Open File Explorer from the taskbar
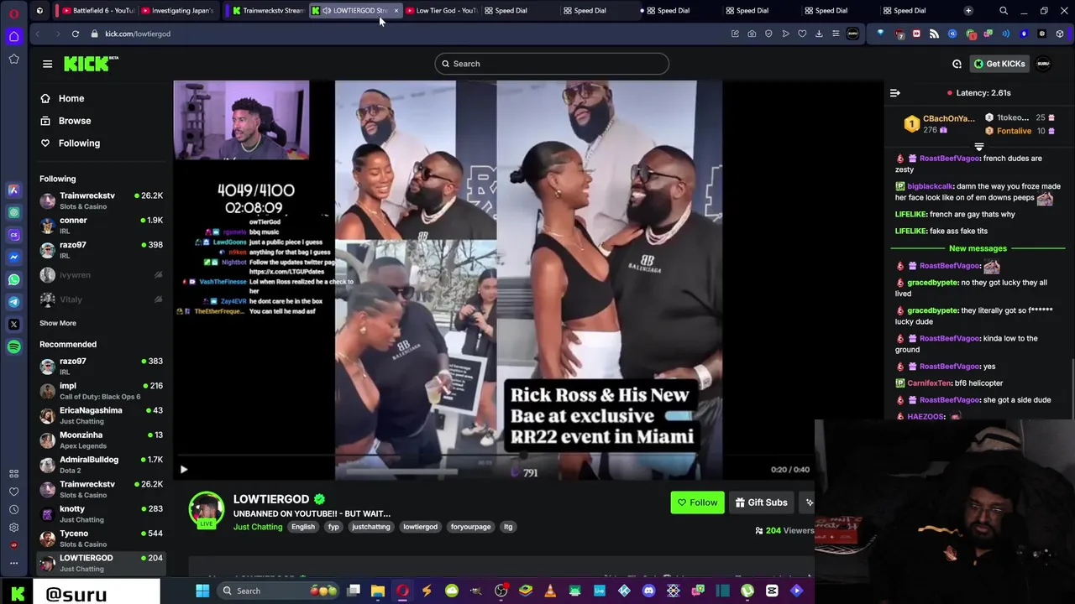The width and height of the screenshot is (1075, 604). coord(377,591)
